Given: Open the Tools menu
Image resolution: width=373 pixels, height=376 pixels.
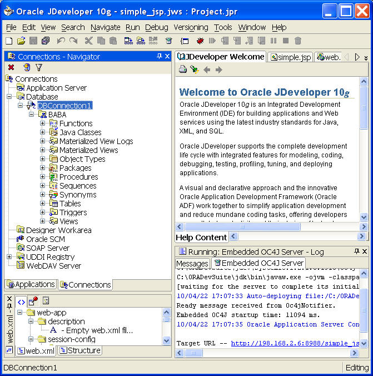Looking at the screenshot, I should [x=223, y=27].
